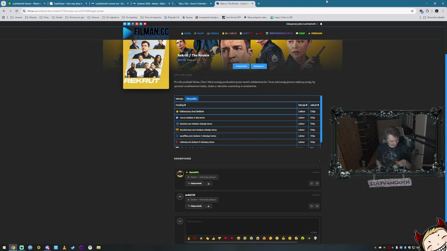Reveal SenoXPL's spoiler comment
This screenshot has width=447, height=251.
click(202, 177)
